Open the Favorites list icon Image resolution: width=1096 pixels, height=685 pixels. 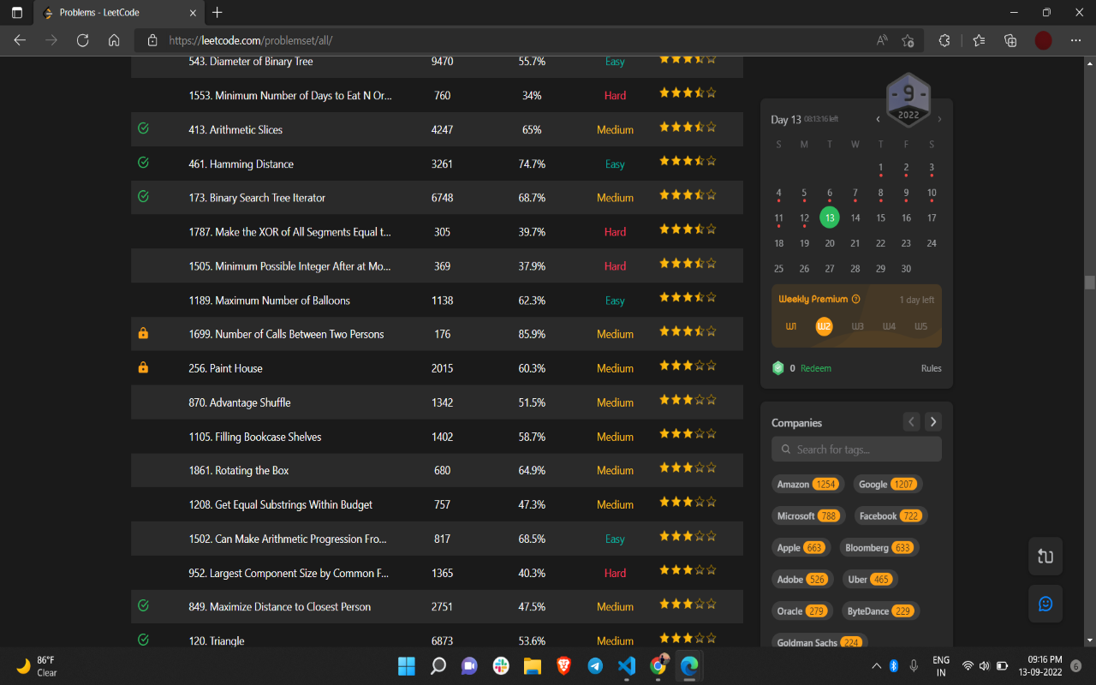980,40
